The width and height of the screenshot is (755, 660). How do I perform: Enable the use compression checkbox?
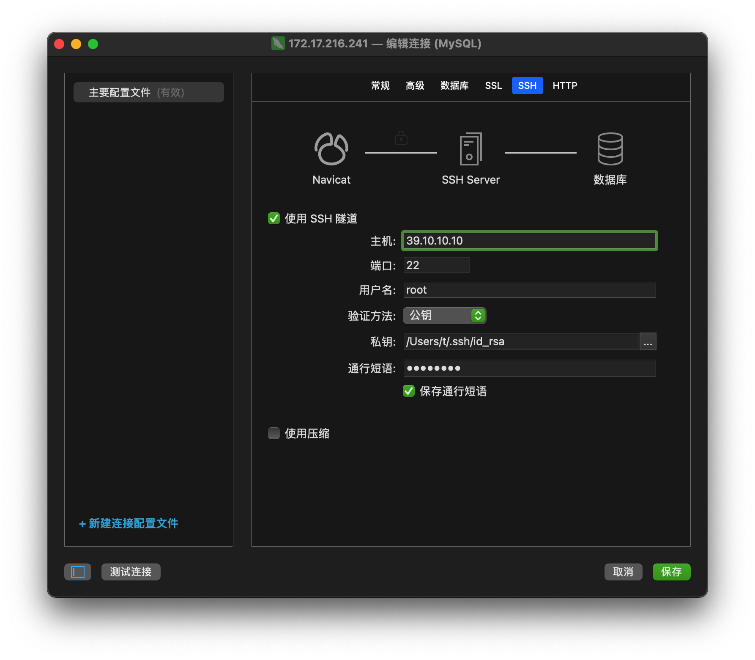pyautogui.click(x=274, y=433)
